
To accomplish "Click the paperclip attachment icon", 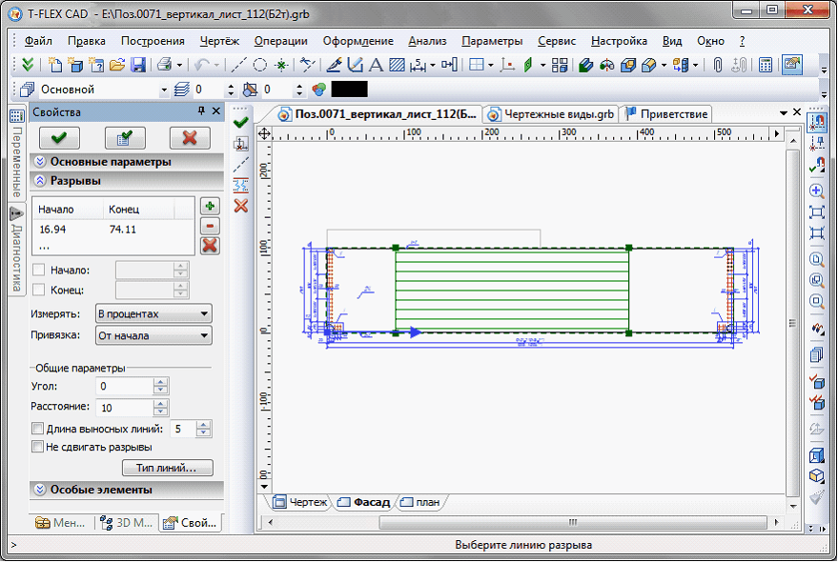I will (x=718, y=65).
